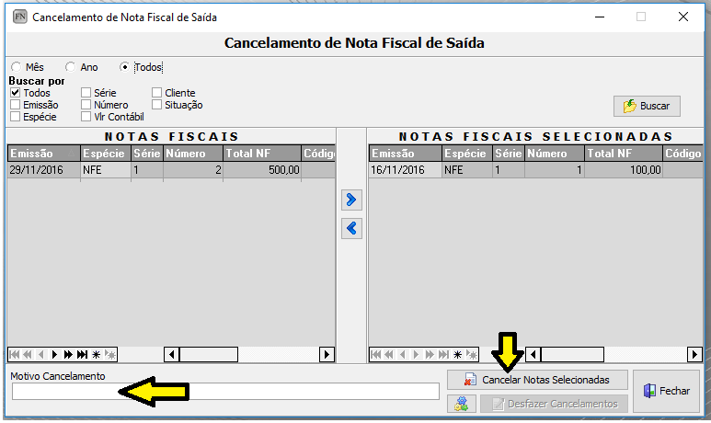Jump to last record in left navigator
Viewport: 711px width, 423px height.
click(x=82, y=354)
